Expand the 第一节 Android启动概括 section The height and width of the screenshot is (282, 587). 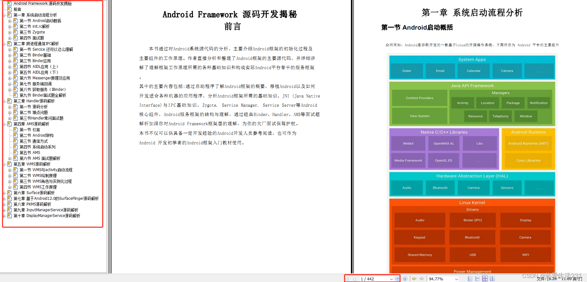point(10,21)
